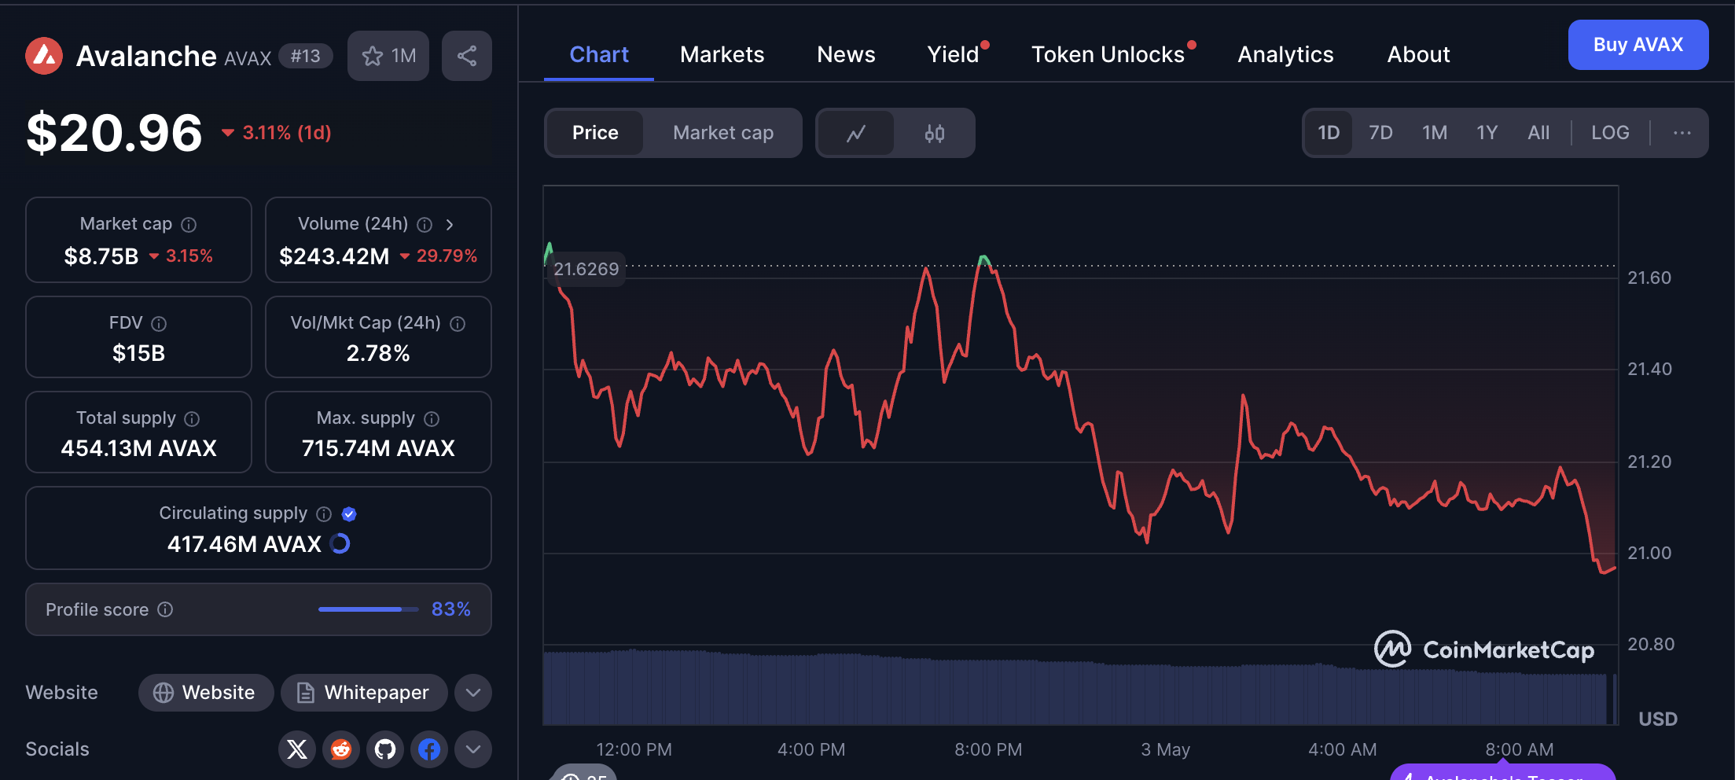The width and height of the screenshot is (1735, 780).
Task: Click circulating supply progress ring icon
Action: click(340, 543)
